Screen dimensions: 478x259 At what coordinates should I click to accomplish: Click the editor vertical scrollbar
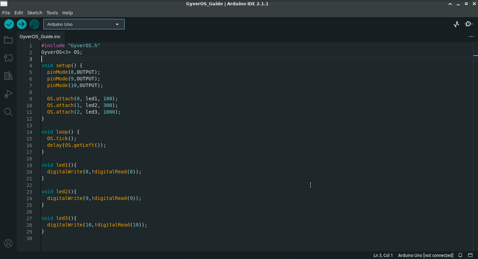pos(475,146)
